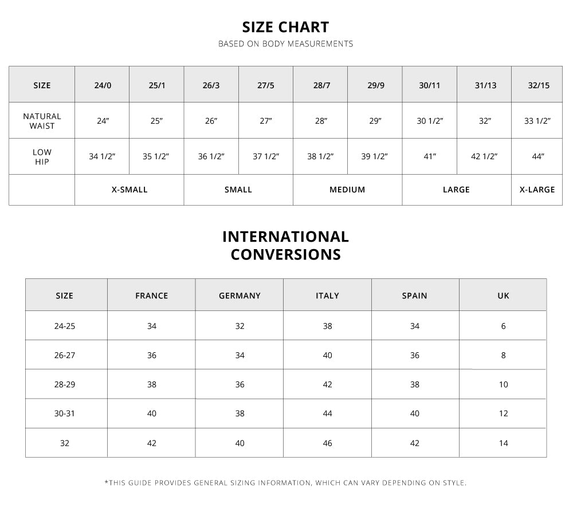
Task: Click the UK size 14 cell
Action: [503, 443]
